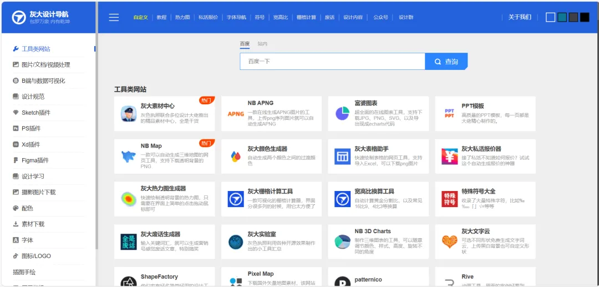Open 教程 in the top navigation
The image size is (599, 287).
pyautogui.click(x=161, y=17)
